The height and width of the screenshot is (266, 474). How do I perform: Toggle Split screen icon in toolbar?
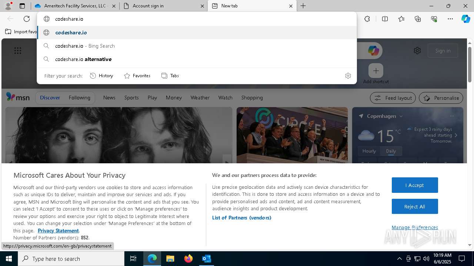[x=385, y=19]
